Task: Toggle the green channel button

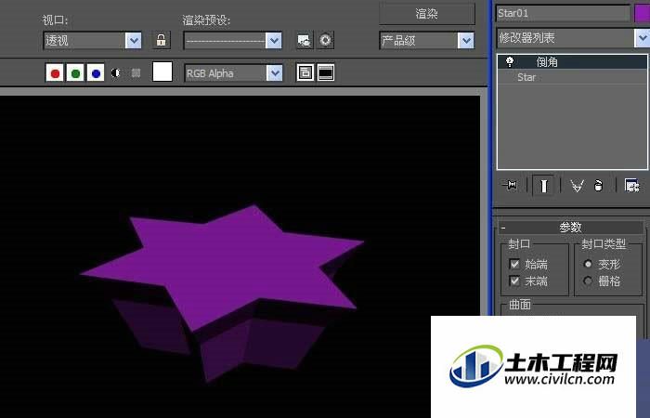Action: [x=75, y=73]
